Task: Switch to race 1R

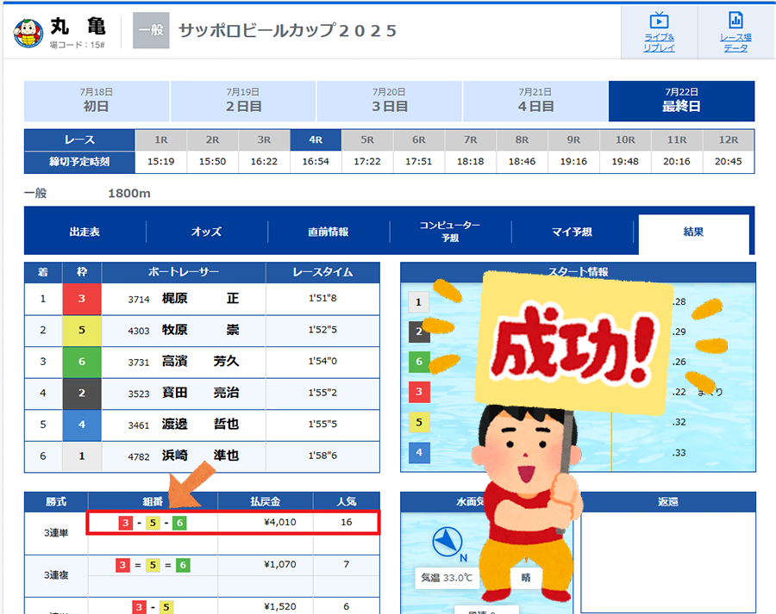Action: 161,140
